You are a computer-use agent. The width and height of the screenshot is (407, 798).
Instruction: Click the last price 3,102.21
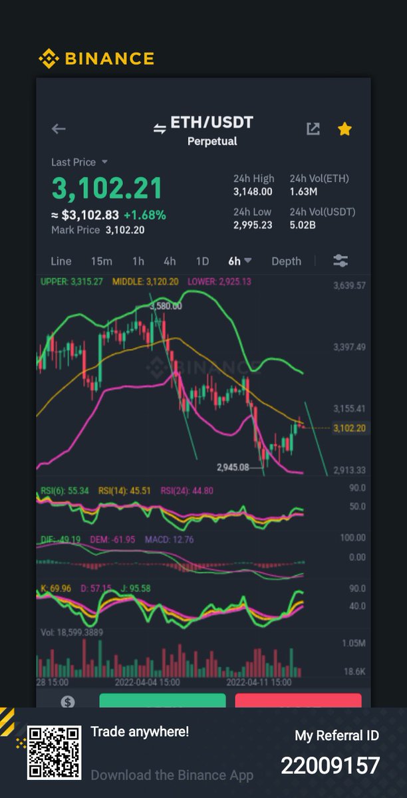107,189
